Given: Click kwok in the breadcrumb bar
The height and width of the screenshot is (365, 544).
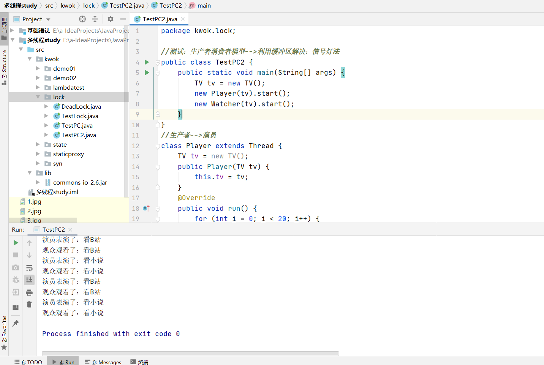Looking at the screenshot, I should pos(68,5).
